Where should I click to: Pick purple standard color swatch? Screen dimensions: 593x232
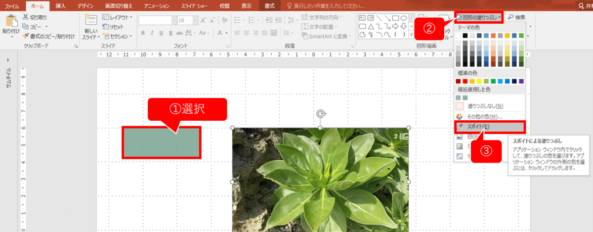click(521, 81)
